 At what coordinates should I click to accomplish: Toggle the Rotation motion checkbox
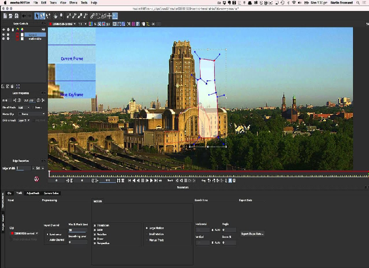95,234
